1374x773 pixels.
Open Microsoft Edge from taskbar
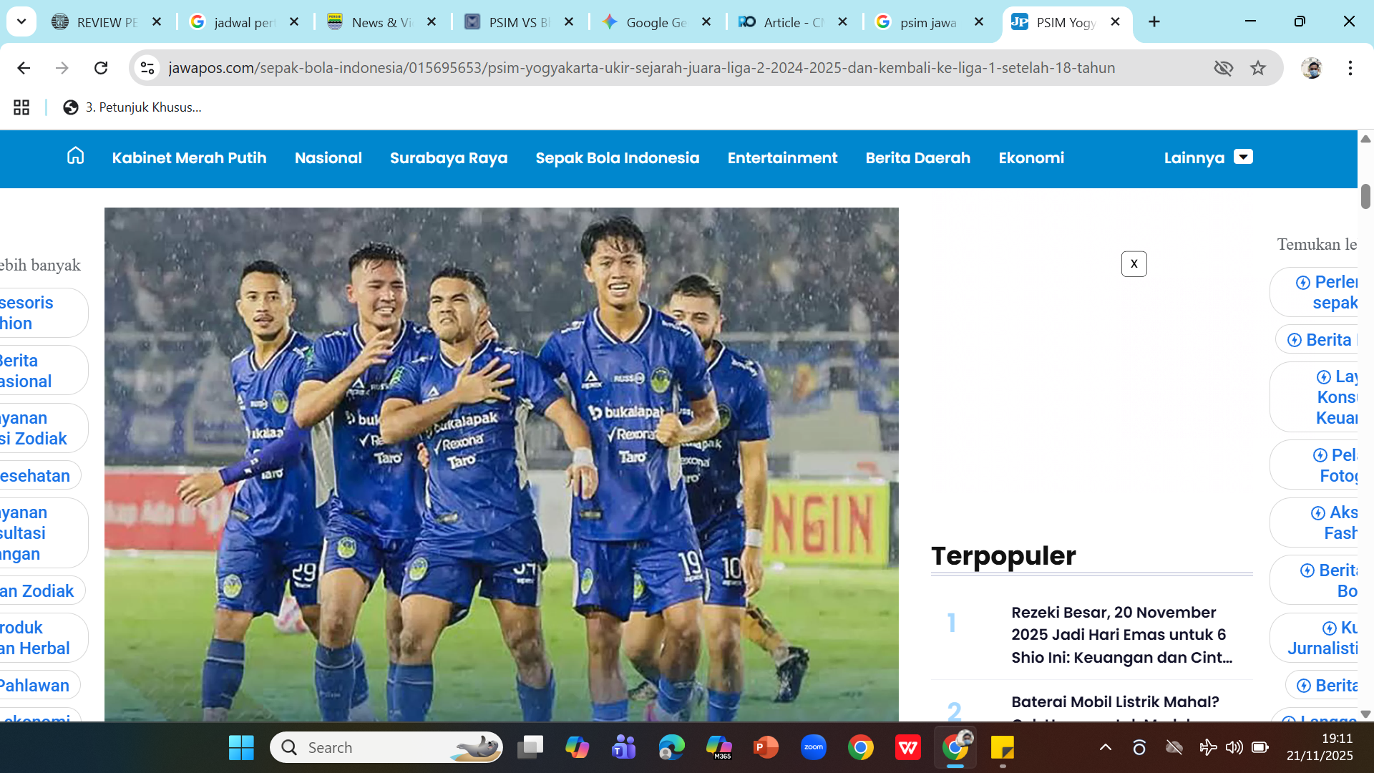(671, 748)
